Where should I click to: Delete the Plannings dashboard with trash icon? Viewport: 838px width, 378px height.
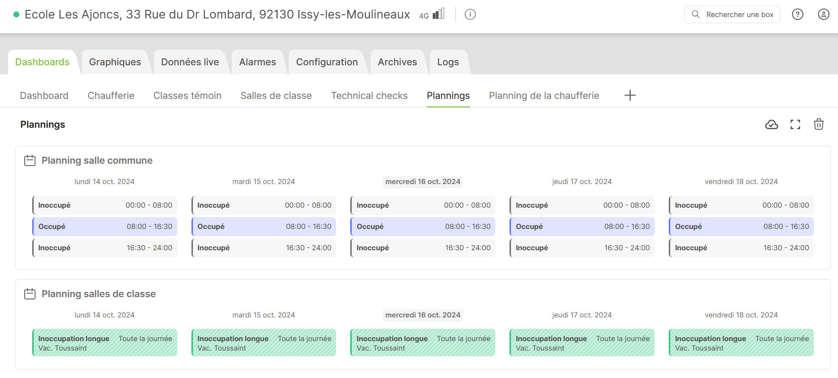point(819,124)
